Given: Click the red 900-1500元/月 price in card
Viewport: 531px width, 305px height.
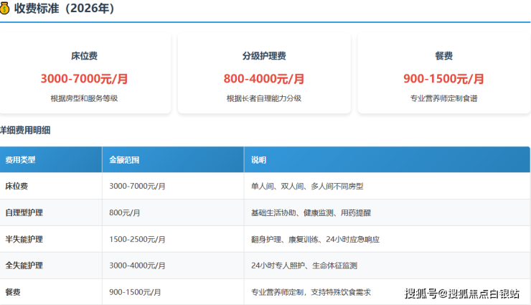Looking at the screenshot, I should coord(443,79).
